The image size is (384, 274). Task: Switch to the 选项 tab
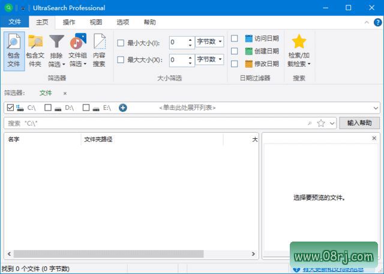pos(122,22)
